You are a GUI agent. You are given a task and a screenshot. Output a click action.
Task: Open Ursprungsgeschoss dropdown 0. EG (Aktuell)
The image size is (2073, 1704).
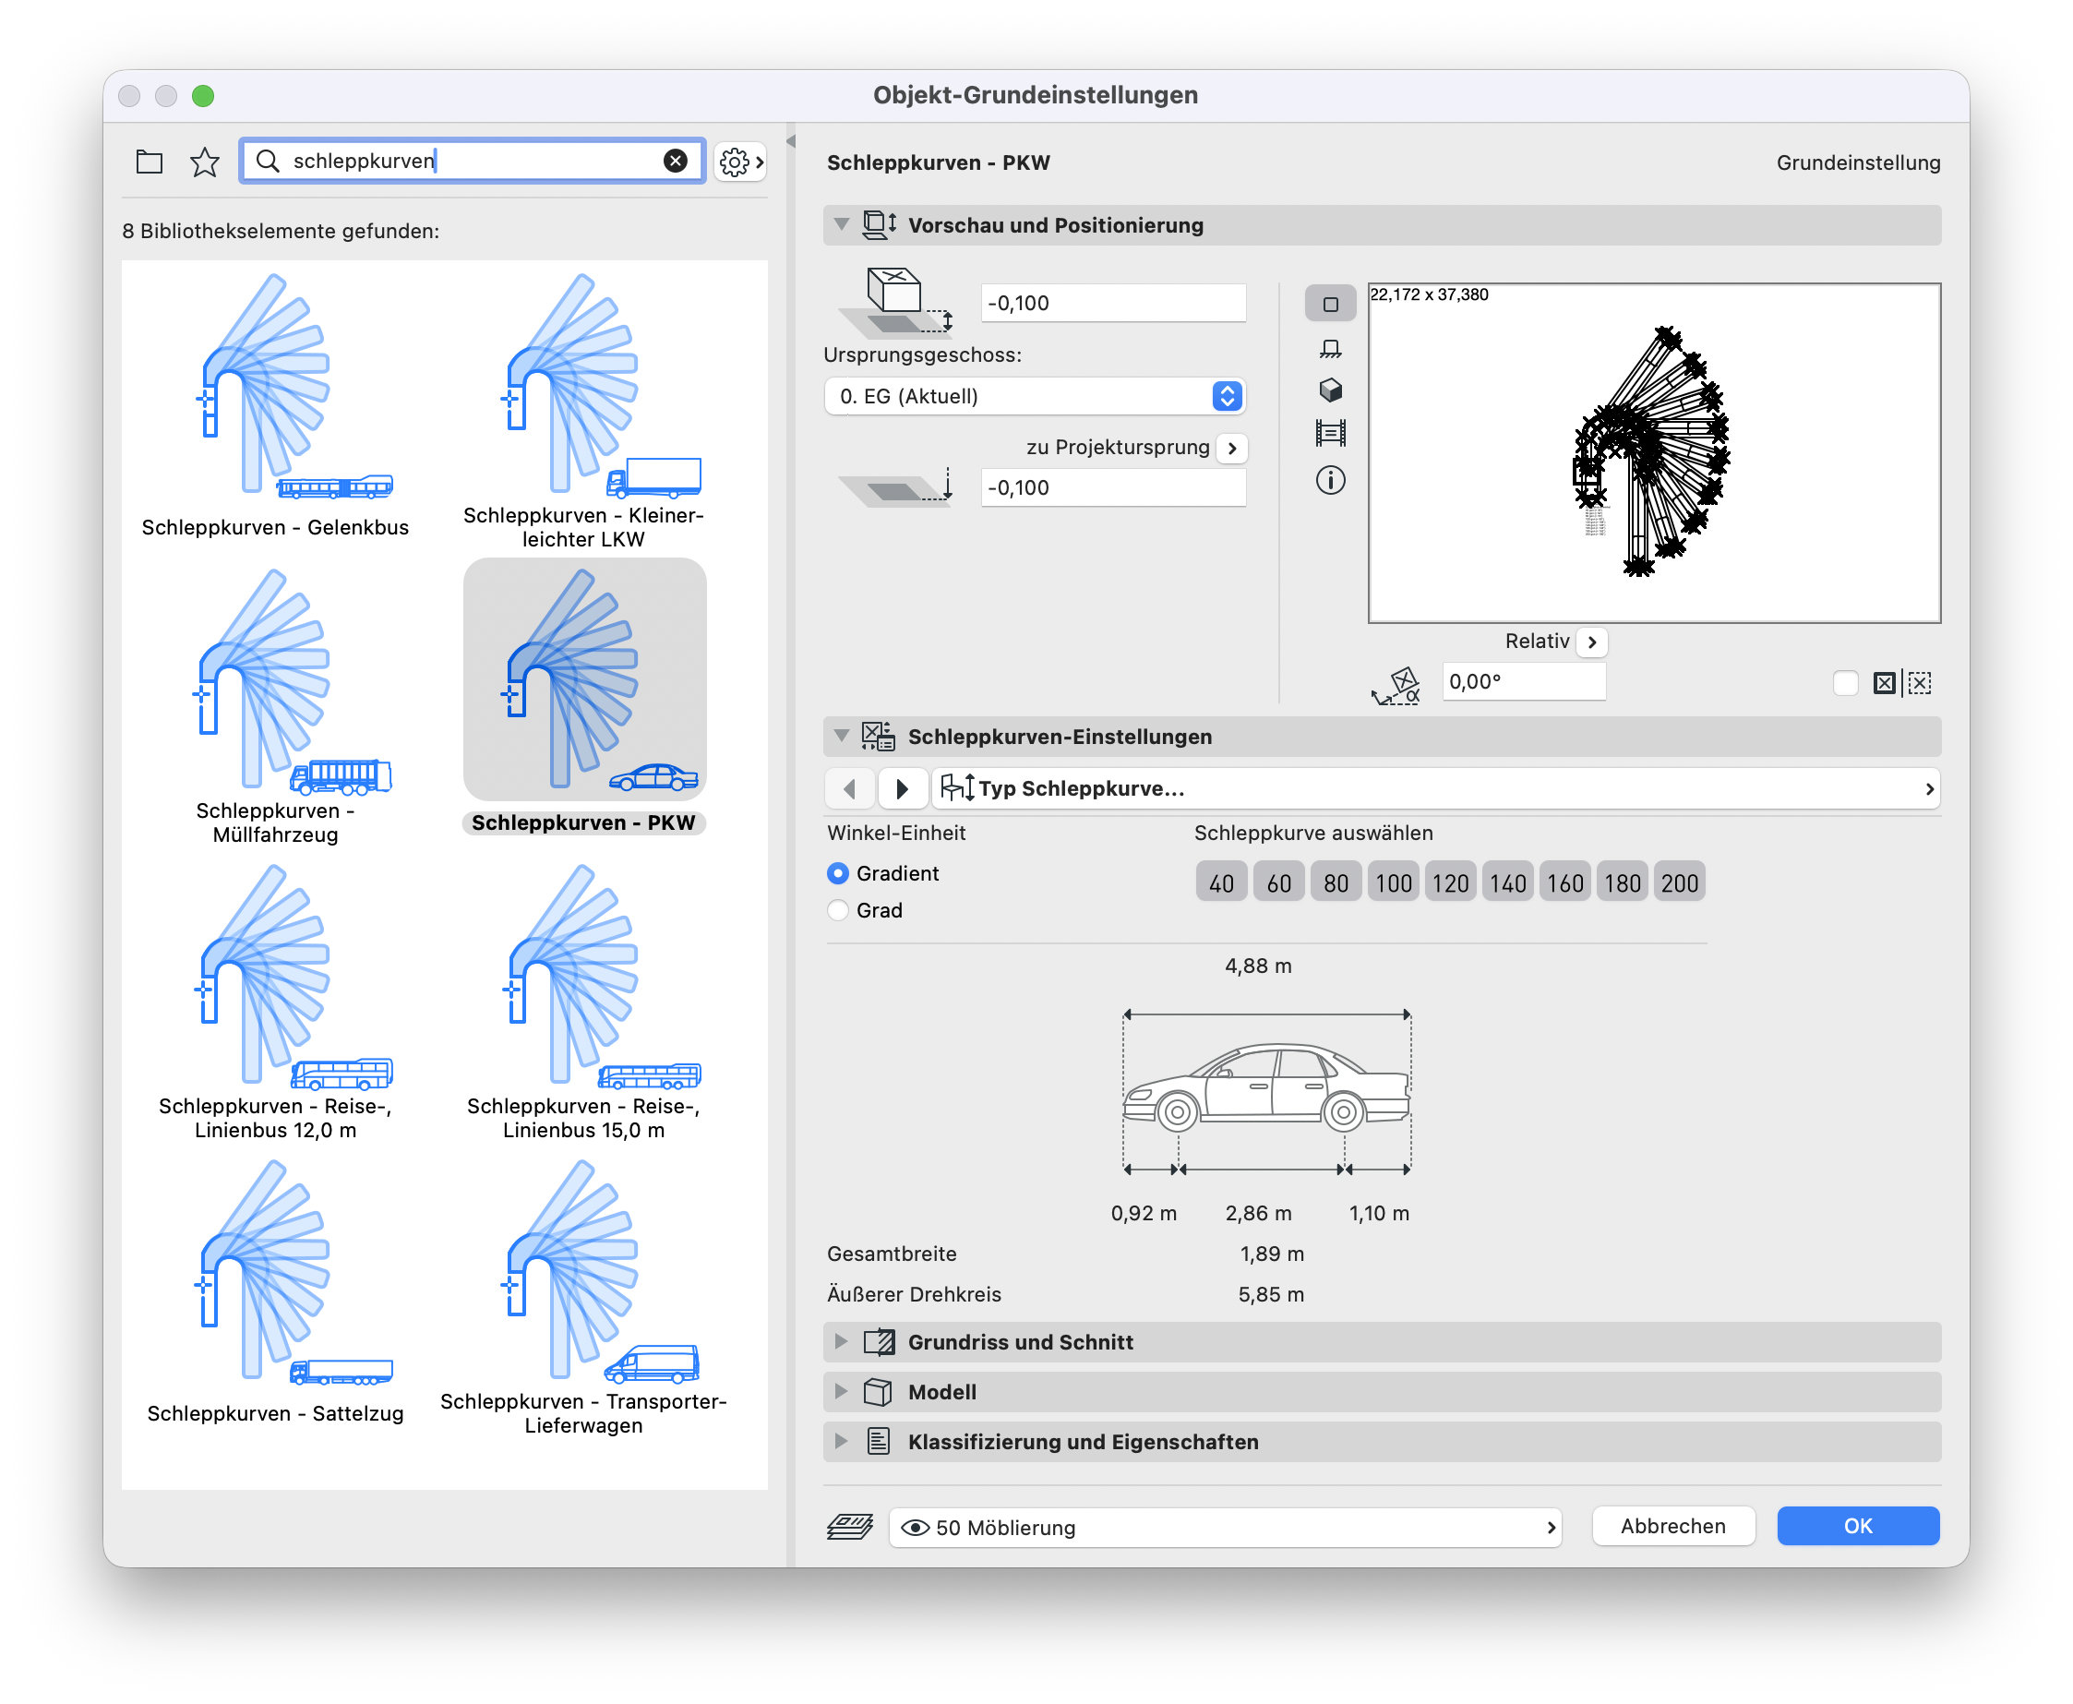coord(1035,397)
